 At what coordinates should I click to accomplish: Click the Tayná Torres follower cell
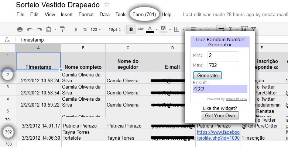click(x=128, y=135)
